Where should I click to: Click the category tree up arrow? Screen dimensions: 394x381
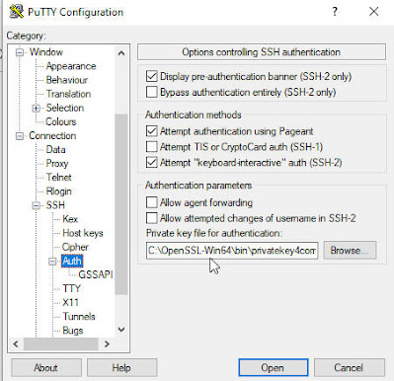(121, 53)
